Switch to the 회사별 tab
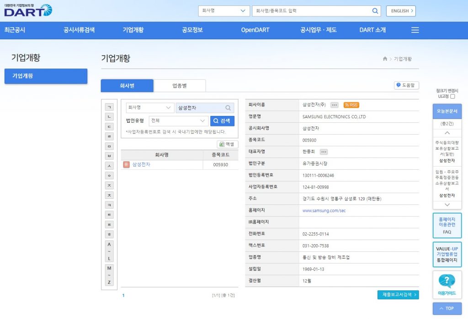468x319 pixels. 127,86
